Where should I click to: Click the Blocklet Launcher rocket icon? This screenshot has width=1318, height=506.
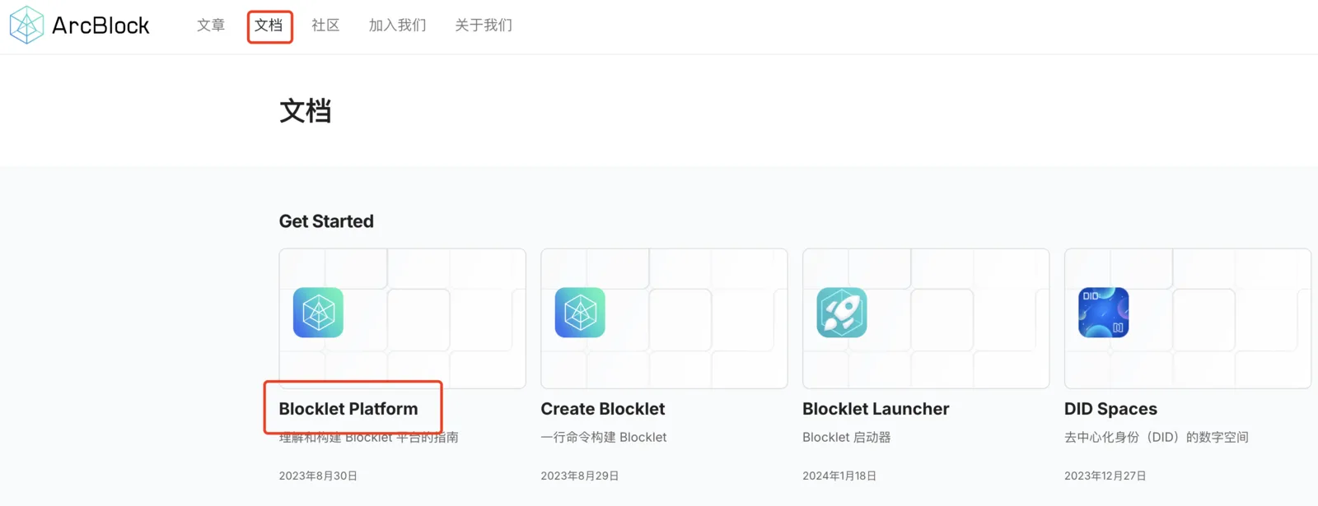842,313
